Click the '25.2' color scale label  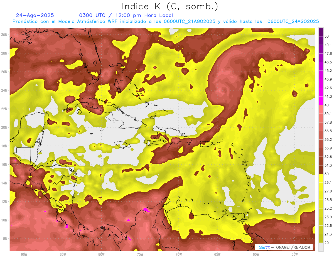point(328,208)
